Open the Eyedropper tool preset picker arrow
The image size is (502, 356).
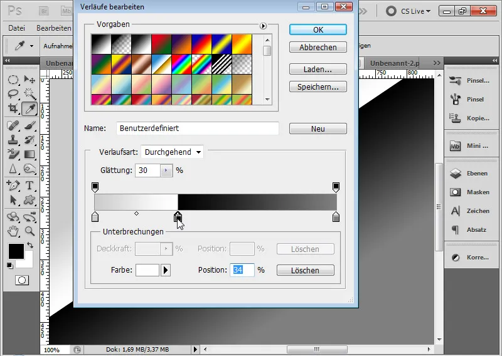pyautogui.click(x=31, y=46)
